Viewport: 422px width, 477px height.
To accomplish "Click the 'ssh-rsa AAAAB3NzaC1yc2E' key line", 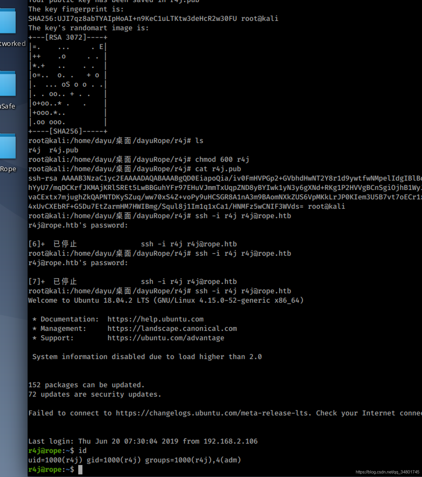I will [225, 178].
